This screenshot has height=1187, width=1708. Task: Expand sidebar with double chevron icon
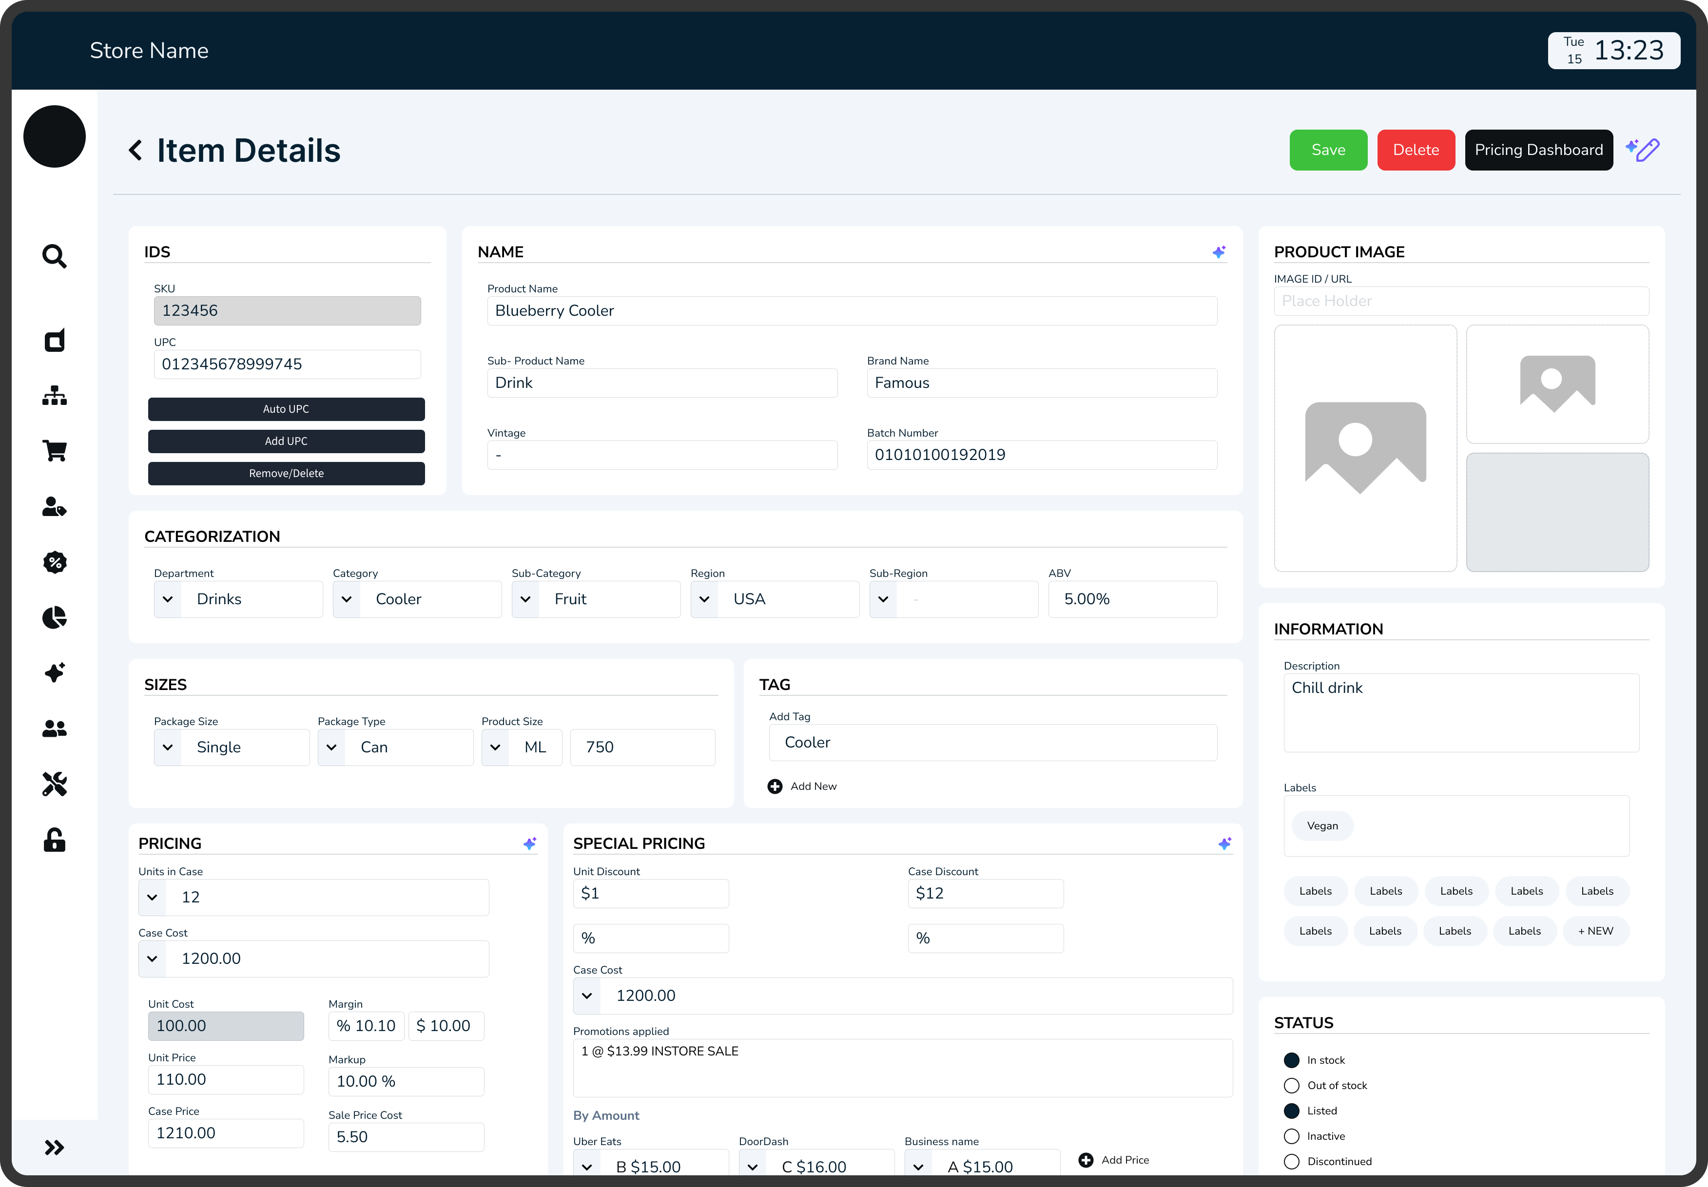[54, 1147]
